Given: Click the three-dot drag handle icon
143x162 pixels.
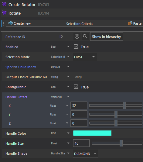Looking at the screenshot, I should pos(4,24).
